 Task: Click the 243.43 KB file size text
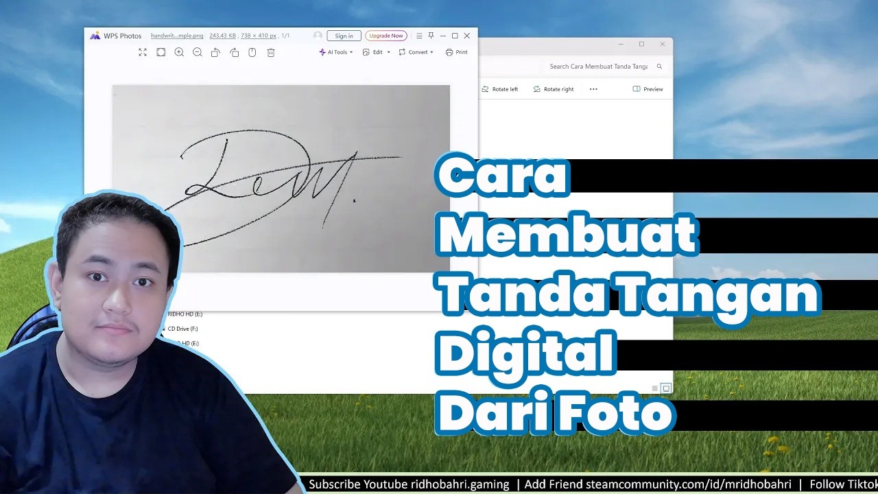222,36
